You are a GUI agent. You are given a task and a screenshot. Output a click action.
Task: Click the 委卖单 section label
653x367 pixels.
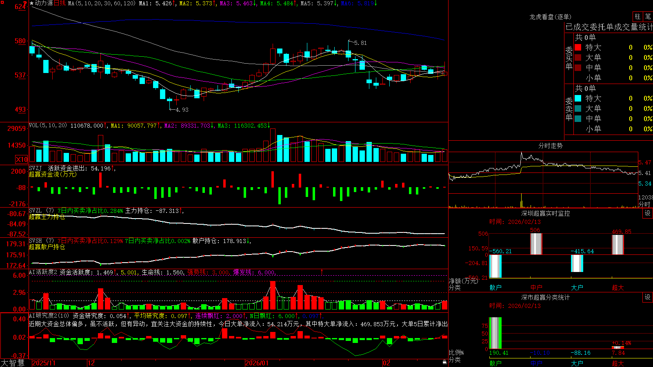coord(569,109)
